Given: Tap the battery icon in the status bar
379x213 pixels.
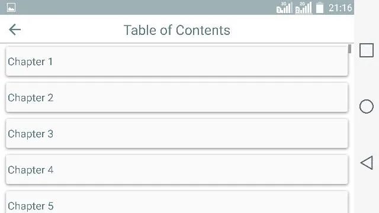Looking at the screenshot, I should tap(320, 8).
